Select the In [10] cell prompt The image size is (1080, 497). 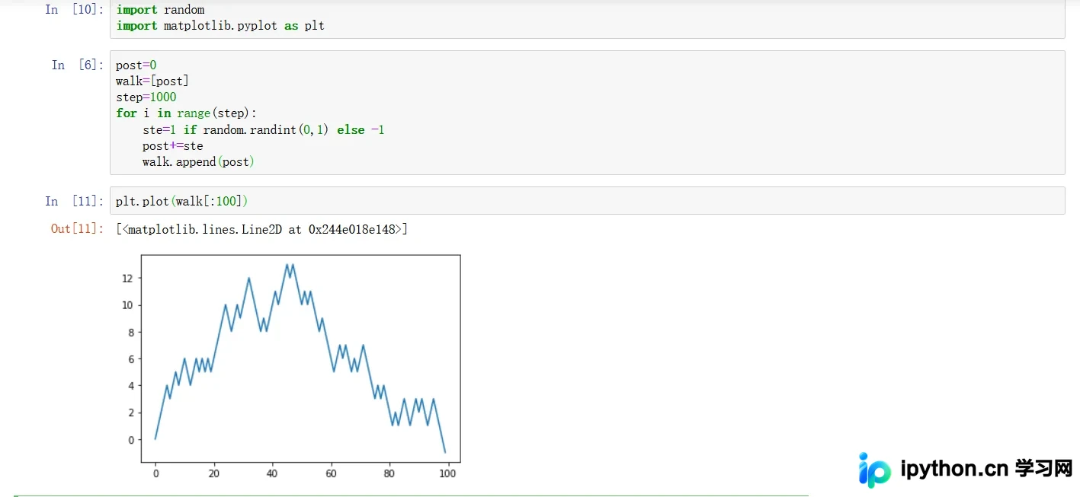pyautogui.click(x=74, y=10)
